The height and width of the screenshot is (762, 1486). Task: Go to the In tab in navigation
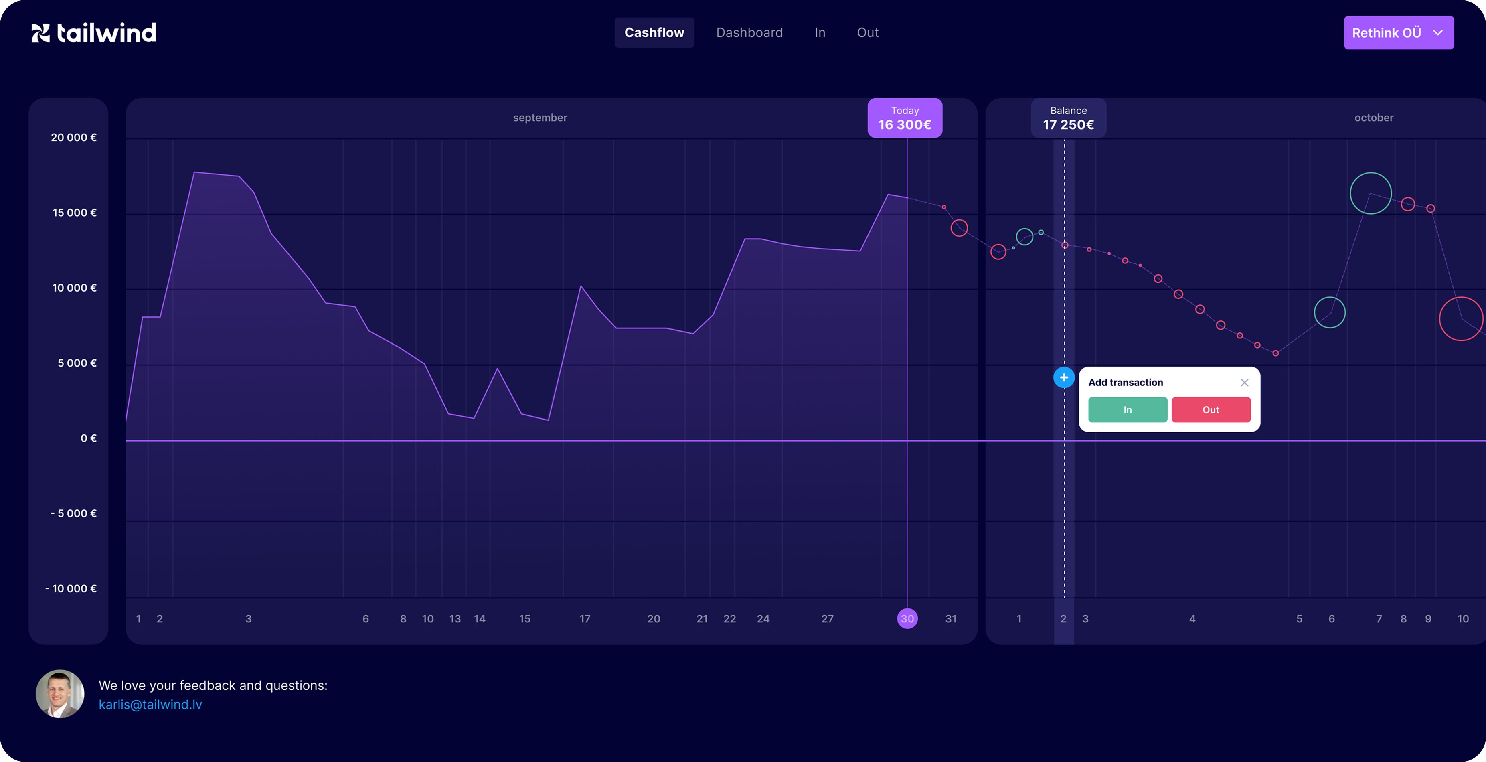(820, 33)
